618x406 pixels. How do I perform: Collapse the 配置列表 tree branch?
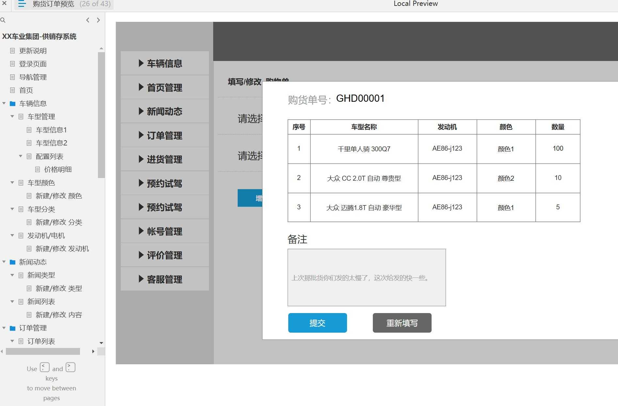point(20,156)
